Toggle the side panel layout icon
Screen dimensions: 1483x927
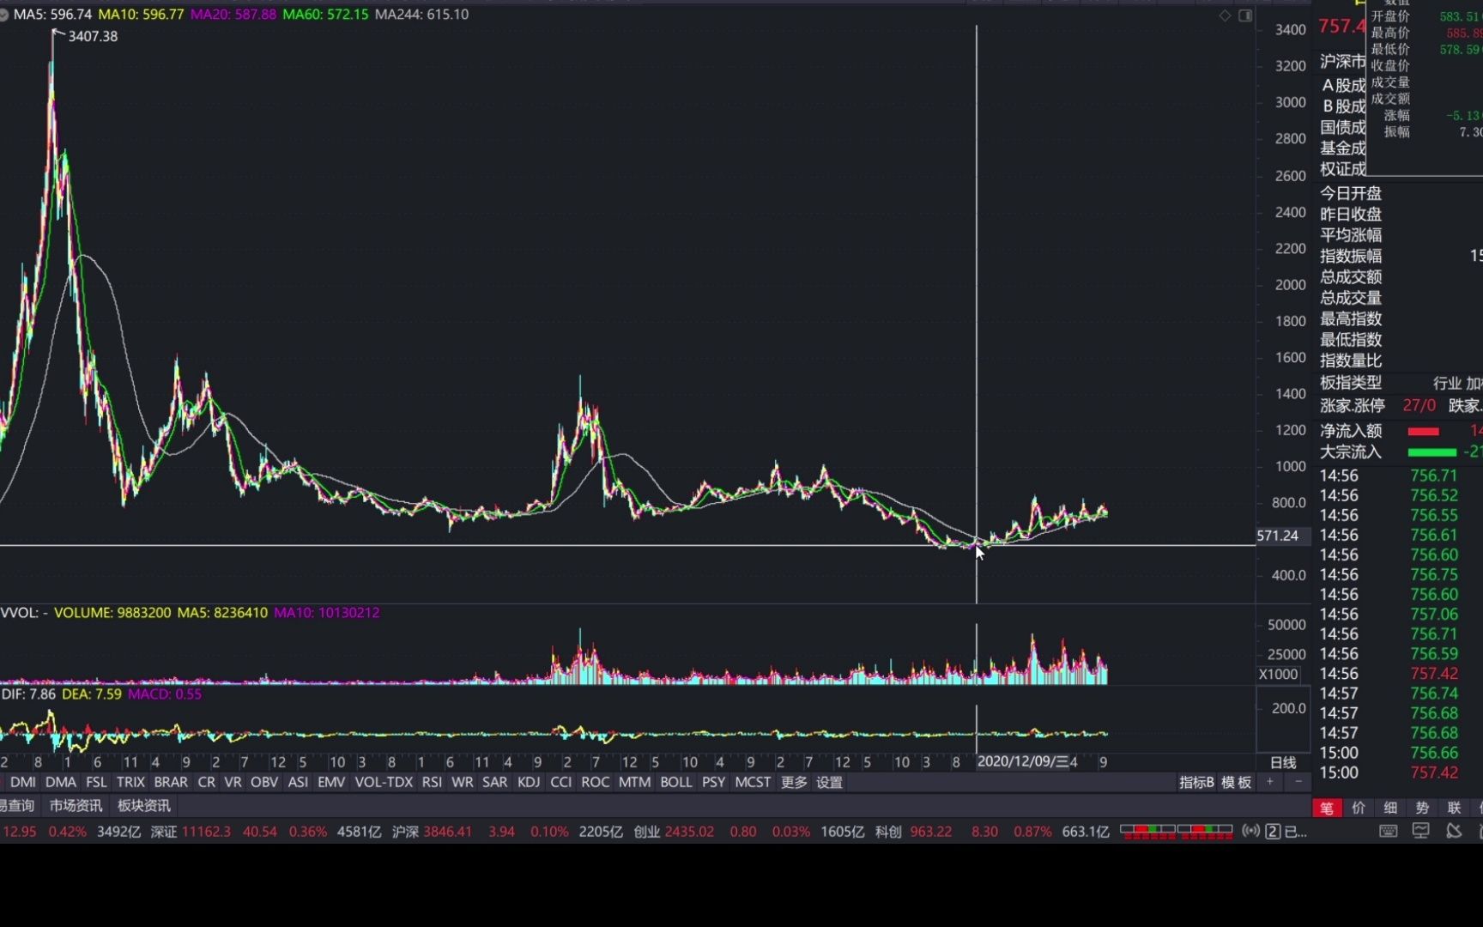tap(1245, 15)
